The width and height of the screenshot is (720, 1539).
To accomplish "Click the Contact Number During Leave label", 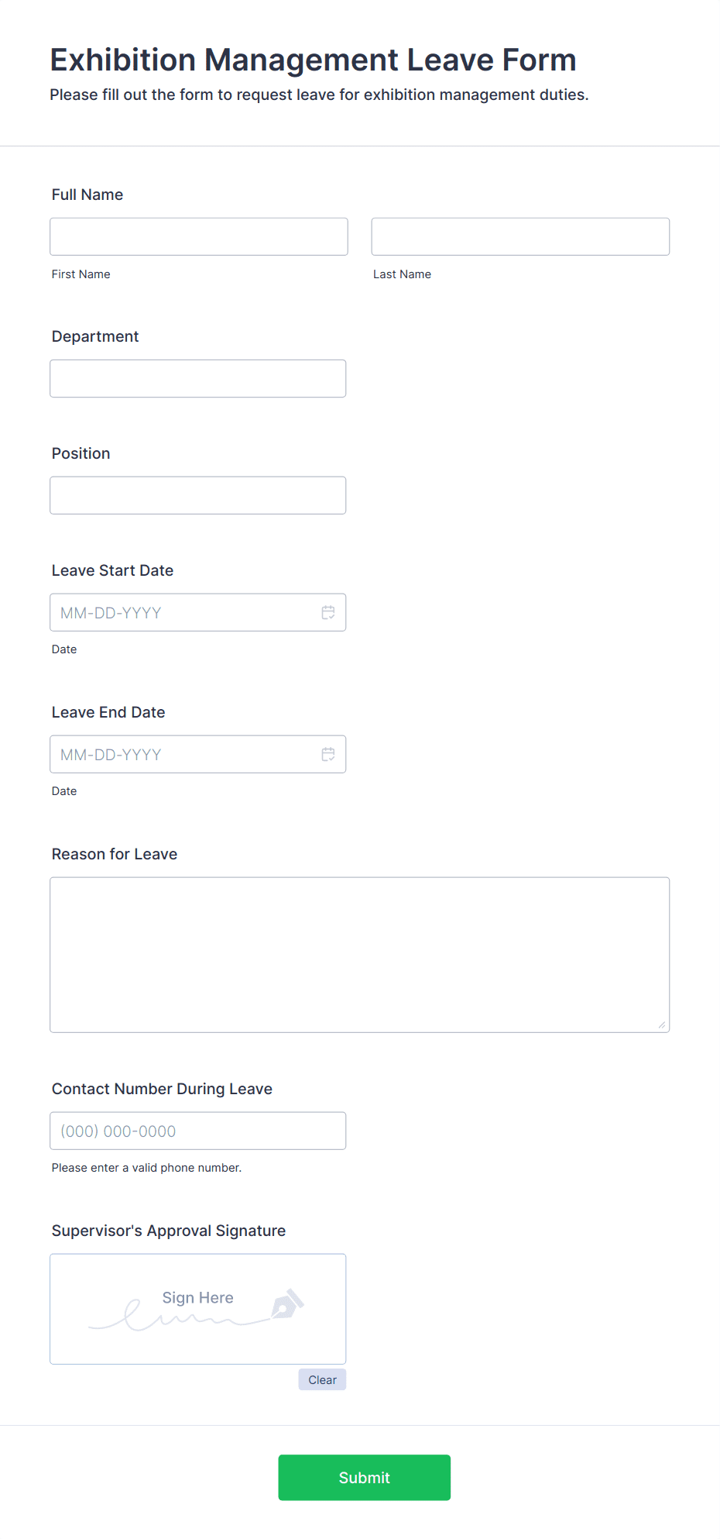I will (162, 1089).
